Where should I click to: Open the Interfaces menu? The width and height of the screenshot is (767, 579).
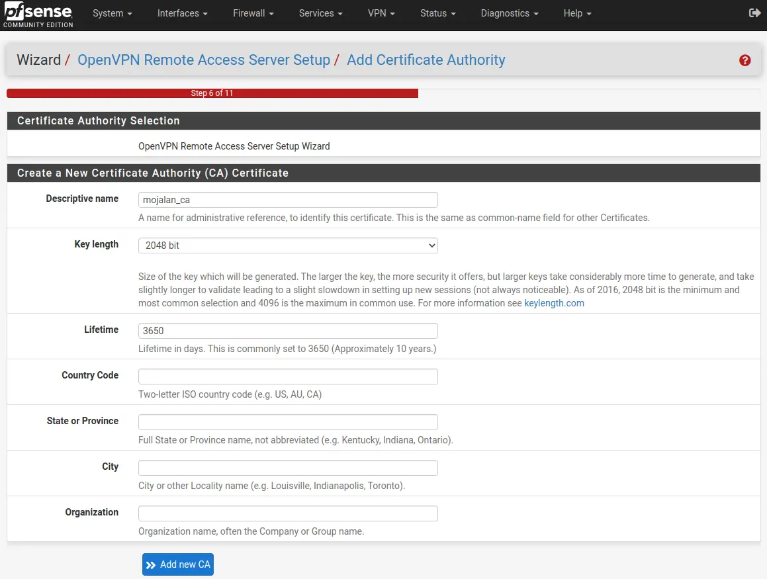pos(183,13)
